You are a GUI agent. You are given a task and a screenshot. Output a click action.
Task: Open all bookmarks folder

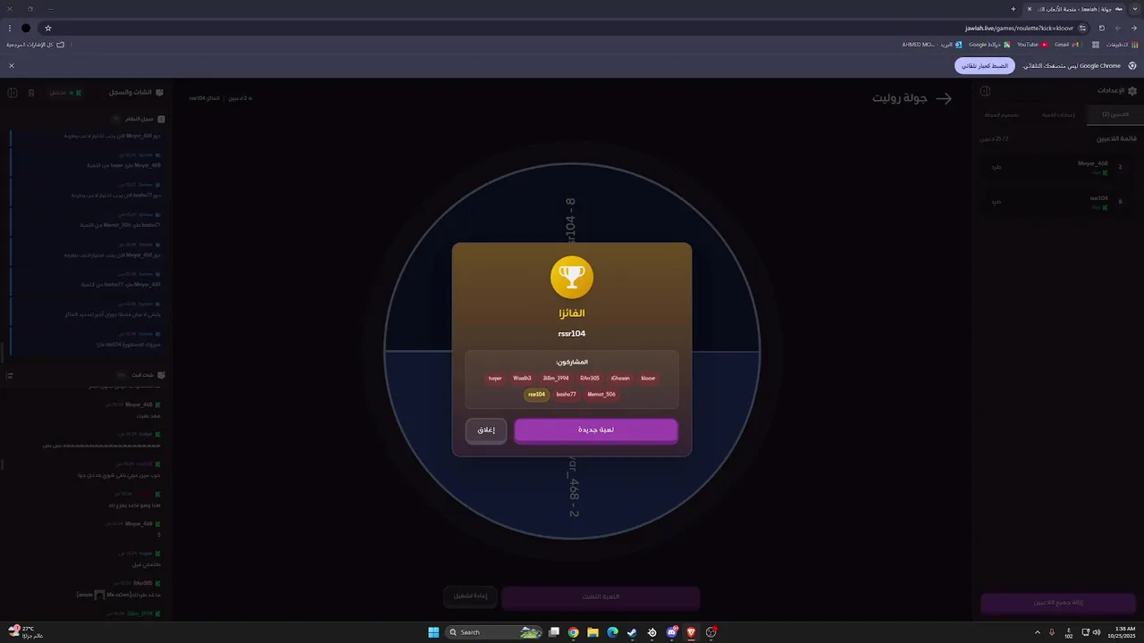tap(36, 45)
